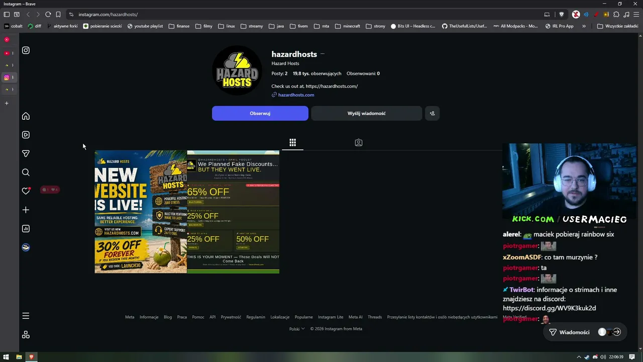Open the cobalt bookmark
This screenshot has width=643, height=362.
click(x=13, y=26)
